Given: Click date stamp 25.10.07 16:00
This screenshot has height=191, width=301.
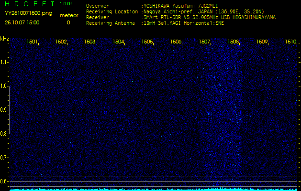Looking at the screenshot, I should 22,22.
